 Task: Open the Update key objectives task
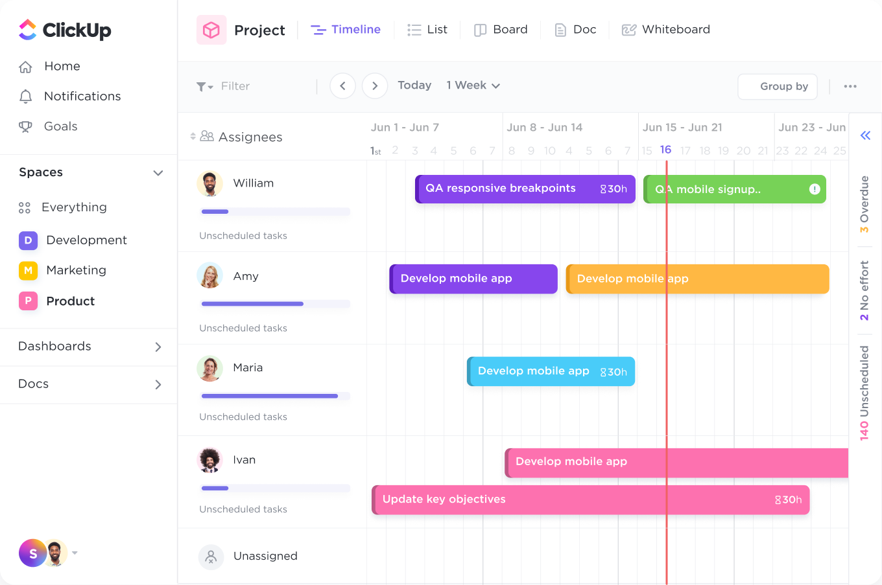(x=591, y=500)
